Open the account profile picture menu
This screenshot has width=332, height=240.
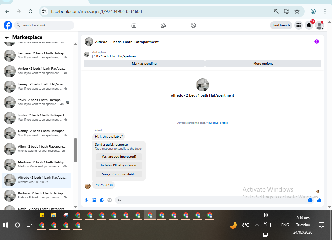(x=319, y=25)
